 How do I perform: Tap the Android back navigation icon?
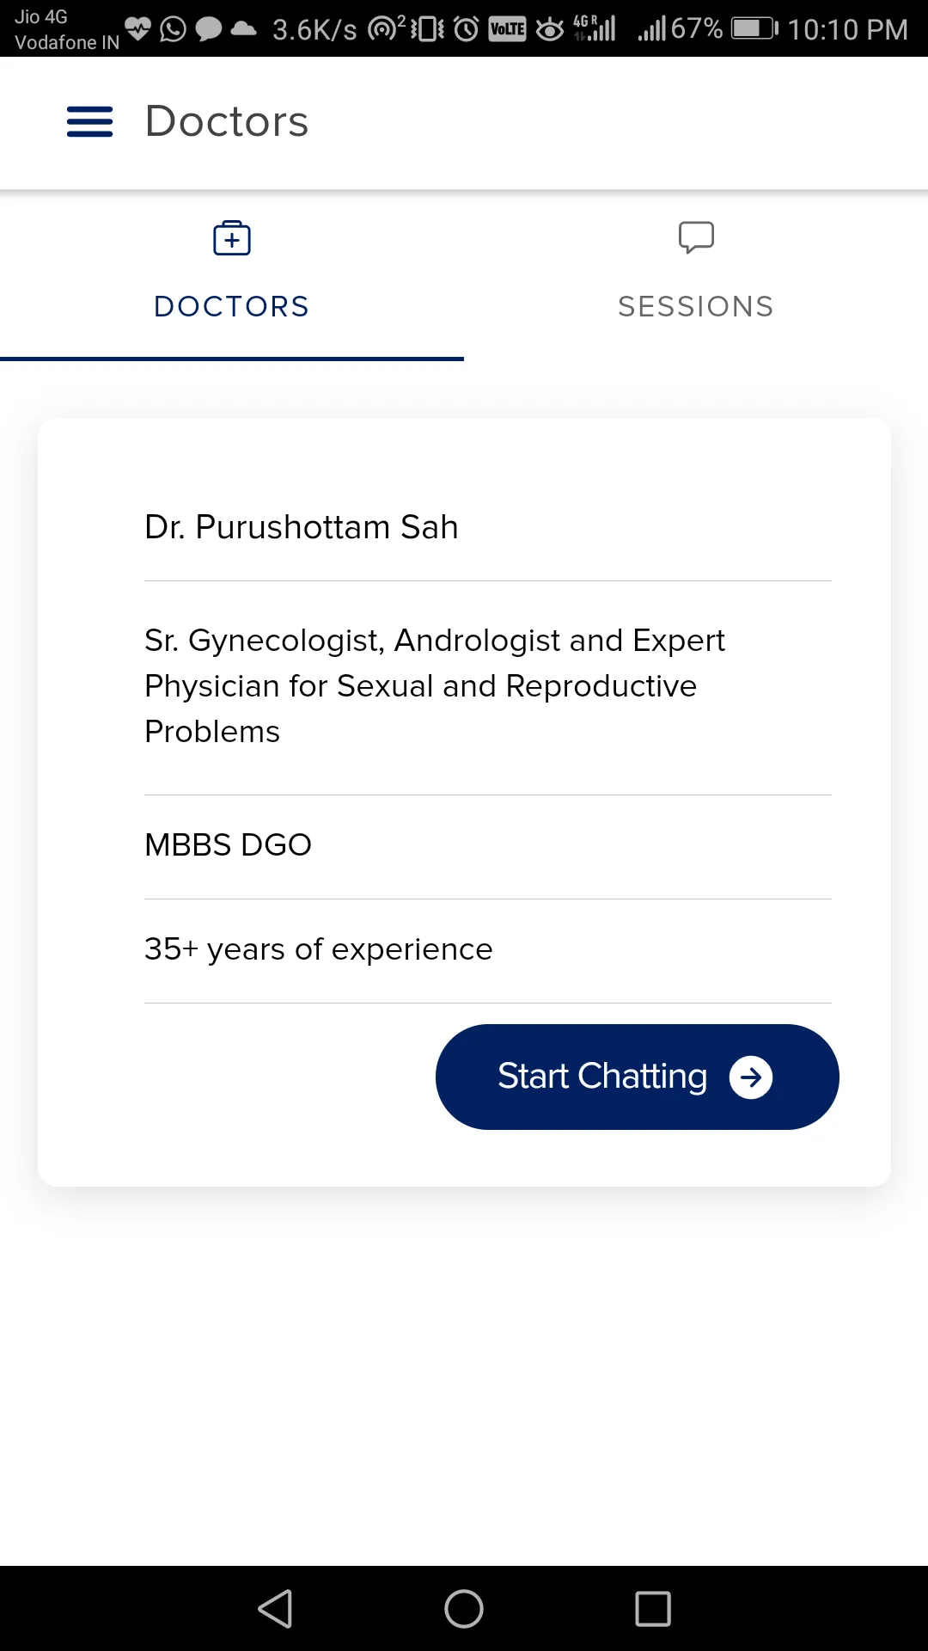[x=276, y=1609]
